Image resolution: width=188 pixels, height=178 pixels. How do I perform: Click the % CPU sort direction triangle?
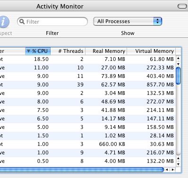[x=28, y=51]
